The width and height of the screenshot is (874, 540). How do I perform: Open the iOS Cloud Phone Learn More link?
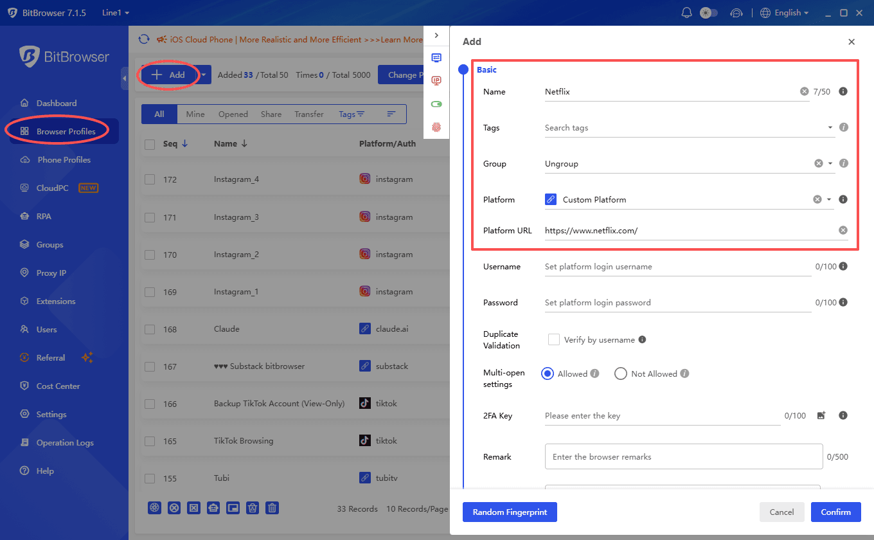(402, 39)
